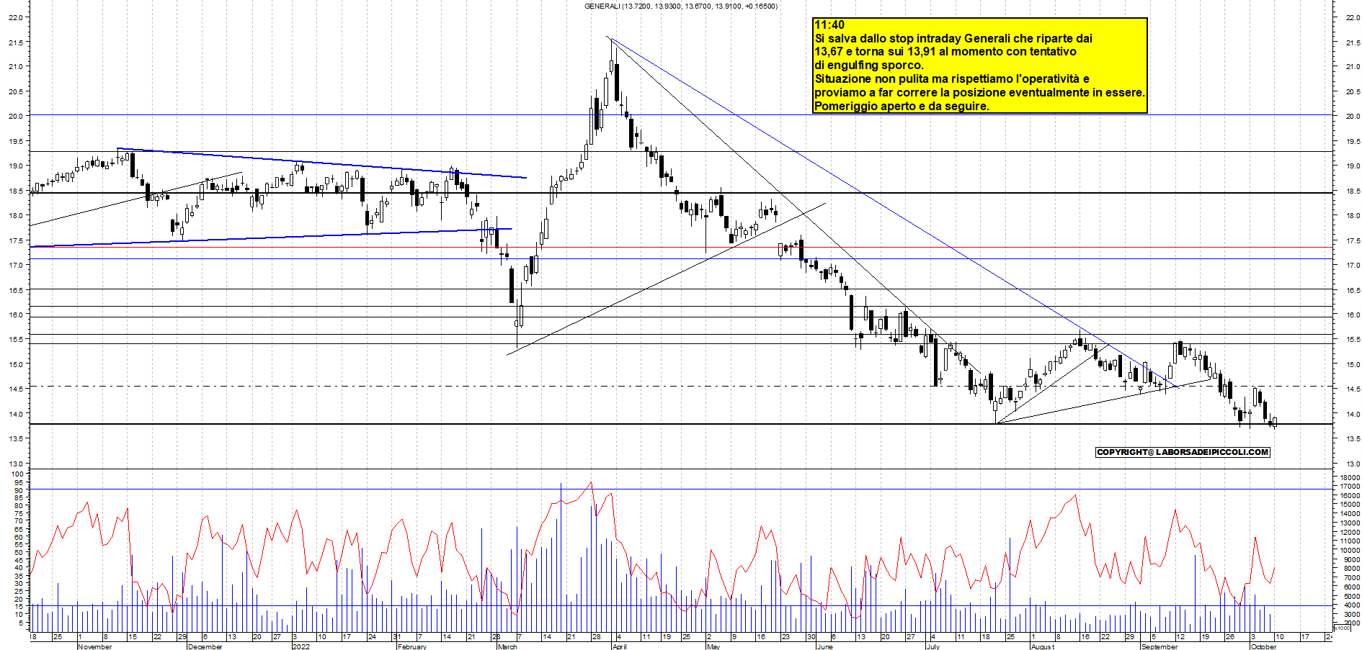1362x650 pixels.
Task: Click the GENERALI chart title with quote values
Action: pos(680,6)
